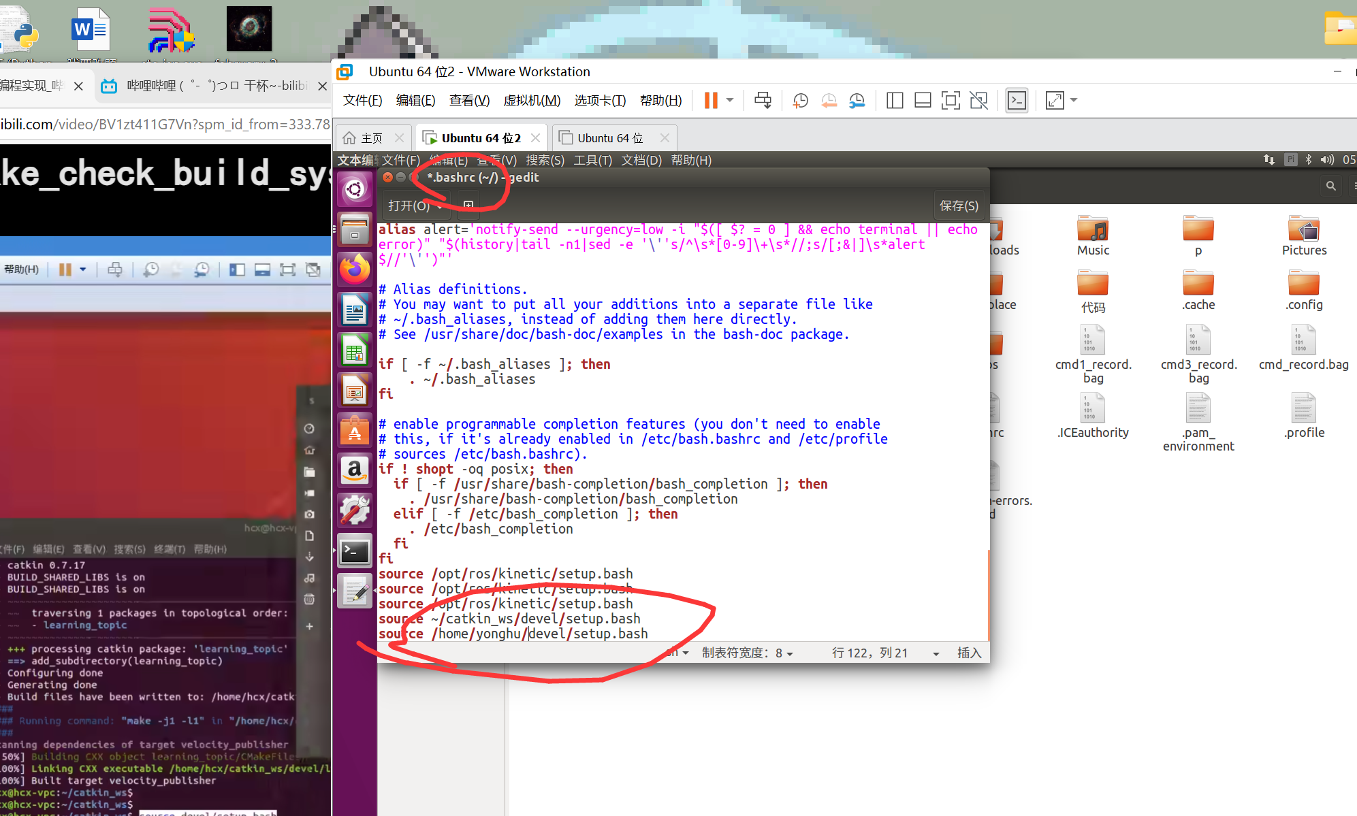Click the orange pause VM button
Image resolution: width=1357 pixels, height=816 pixels.
[x=711, y=101]
